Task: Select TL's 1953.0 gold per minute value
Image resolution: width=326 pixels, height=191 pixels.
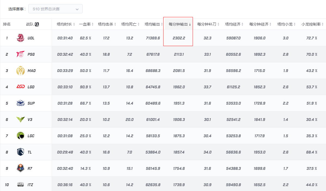Action: 259,152
